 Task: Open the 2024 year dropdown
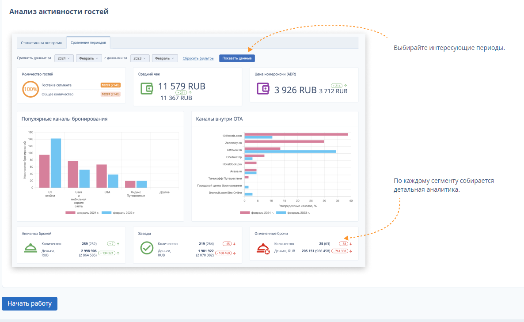click(x=64, y=58)
